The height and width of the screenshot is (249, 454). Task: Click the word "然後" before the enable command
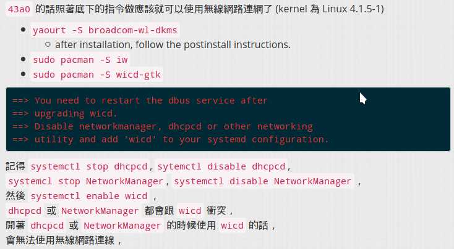(15, 196)
